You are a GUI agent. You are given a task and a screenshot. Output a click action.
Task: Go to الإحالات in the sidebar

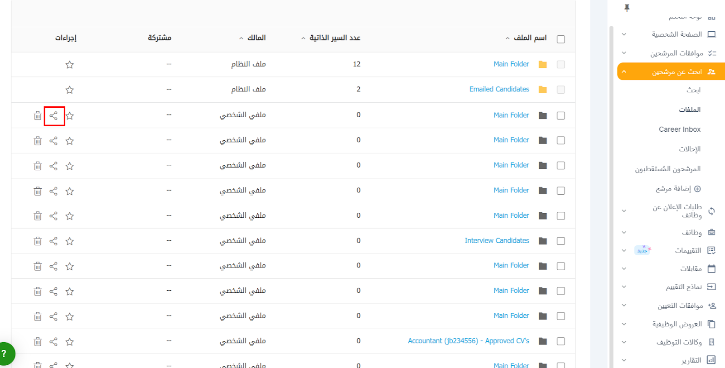point(689,149)
